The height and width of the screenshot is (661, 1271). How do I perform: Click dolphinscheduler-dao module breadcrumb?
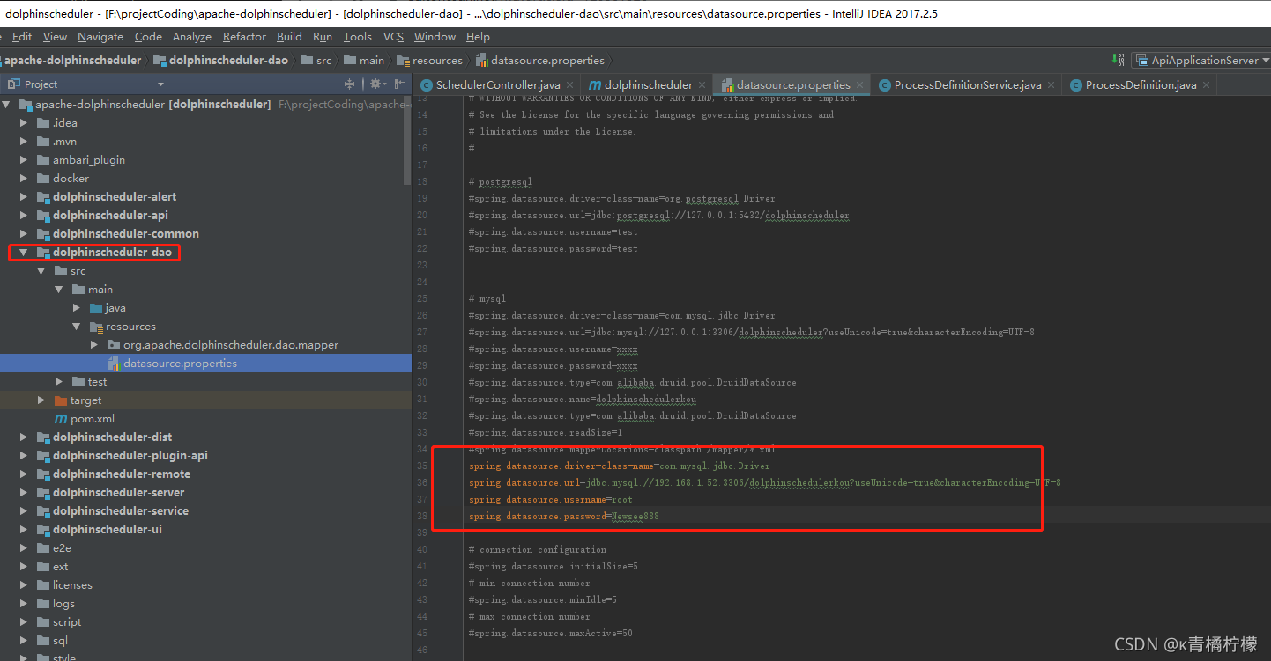click(x=221, y=61)
